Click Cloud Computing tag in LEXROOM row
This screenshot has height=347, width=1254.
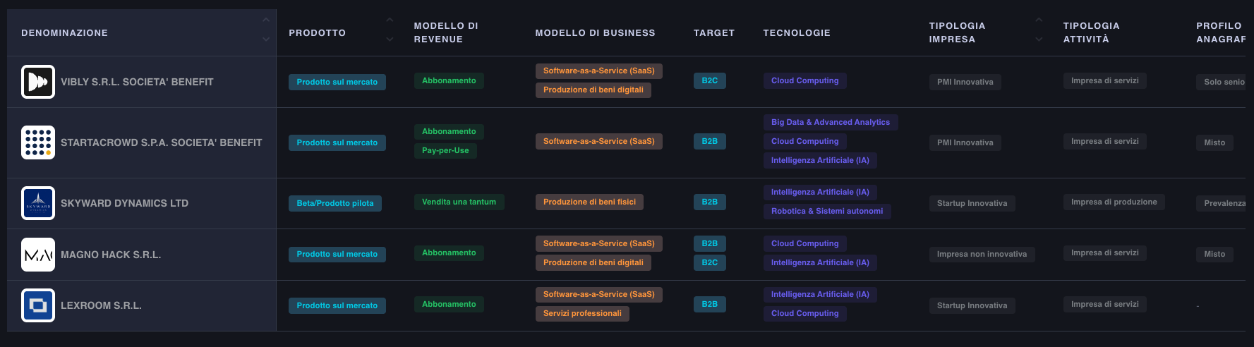tap(805, 313)
